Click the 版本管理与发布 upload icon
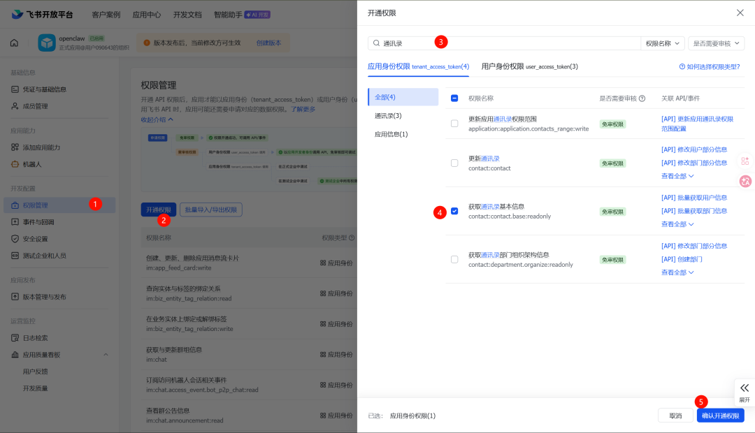755x433 pixels. pyautogui.click(x=15, y=297)
